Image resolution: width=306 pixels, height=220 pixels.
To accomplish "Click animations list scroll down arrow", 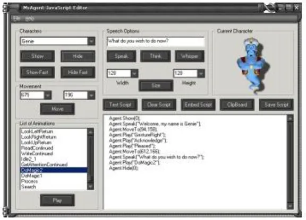I will click(x=90, y=186).
